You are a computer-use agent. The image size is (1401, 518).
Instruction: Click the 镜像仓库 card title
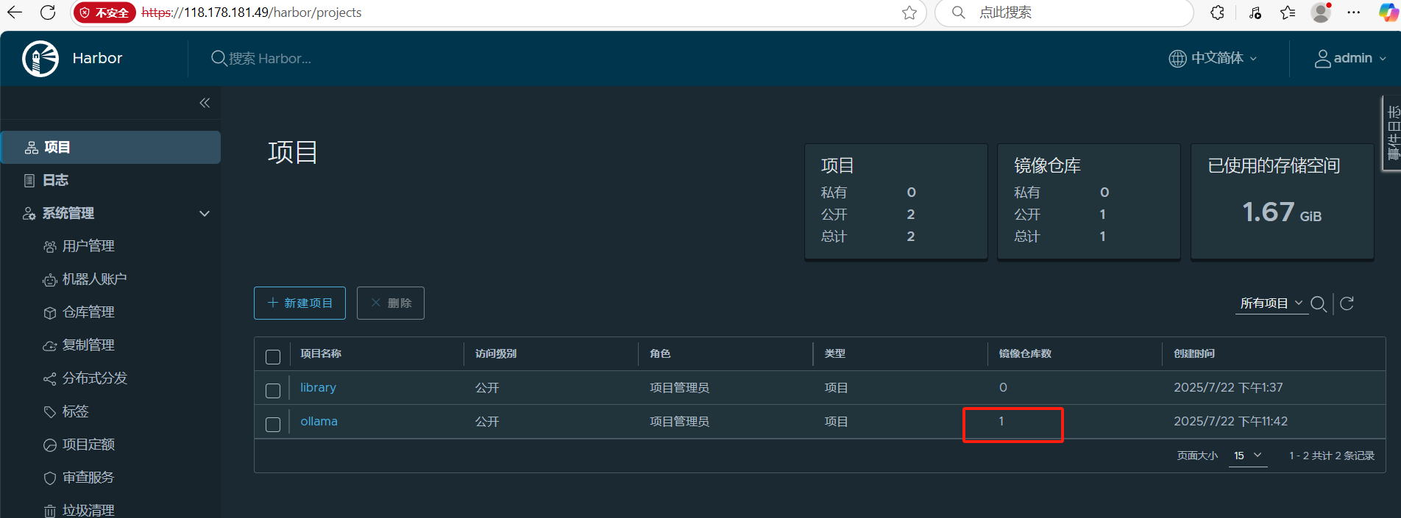(1047, 165)
